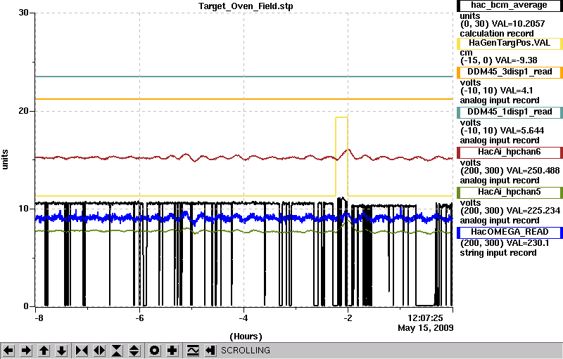
Task: Select the DDM45_1disp1_read legend entry
Action: click(510, 112)
